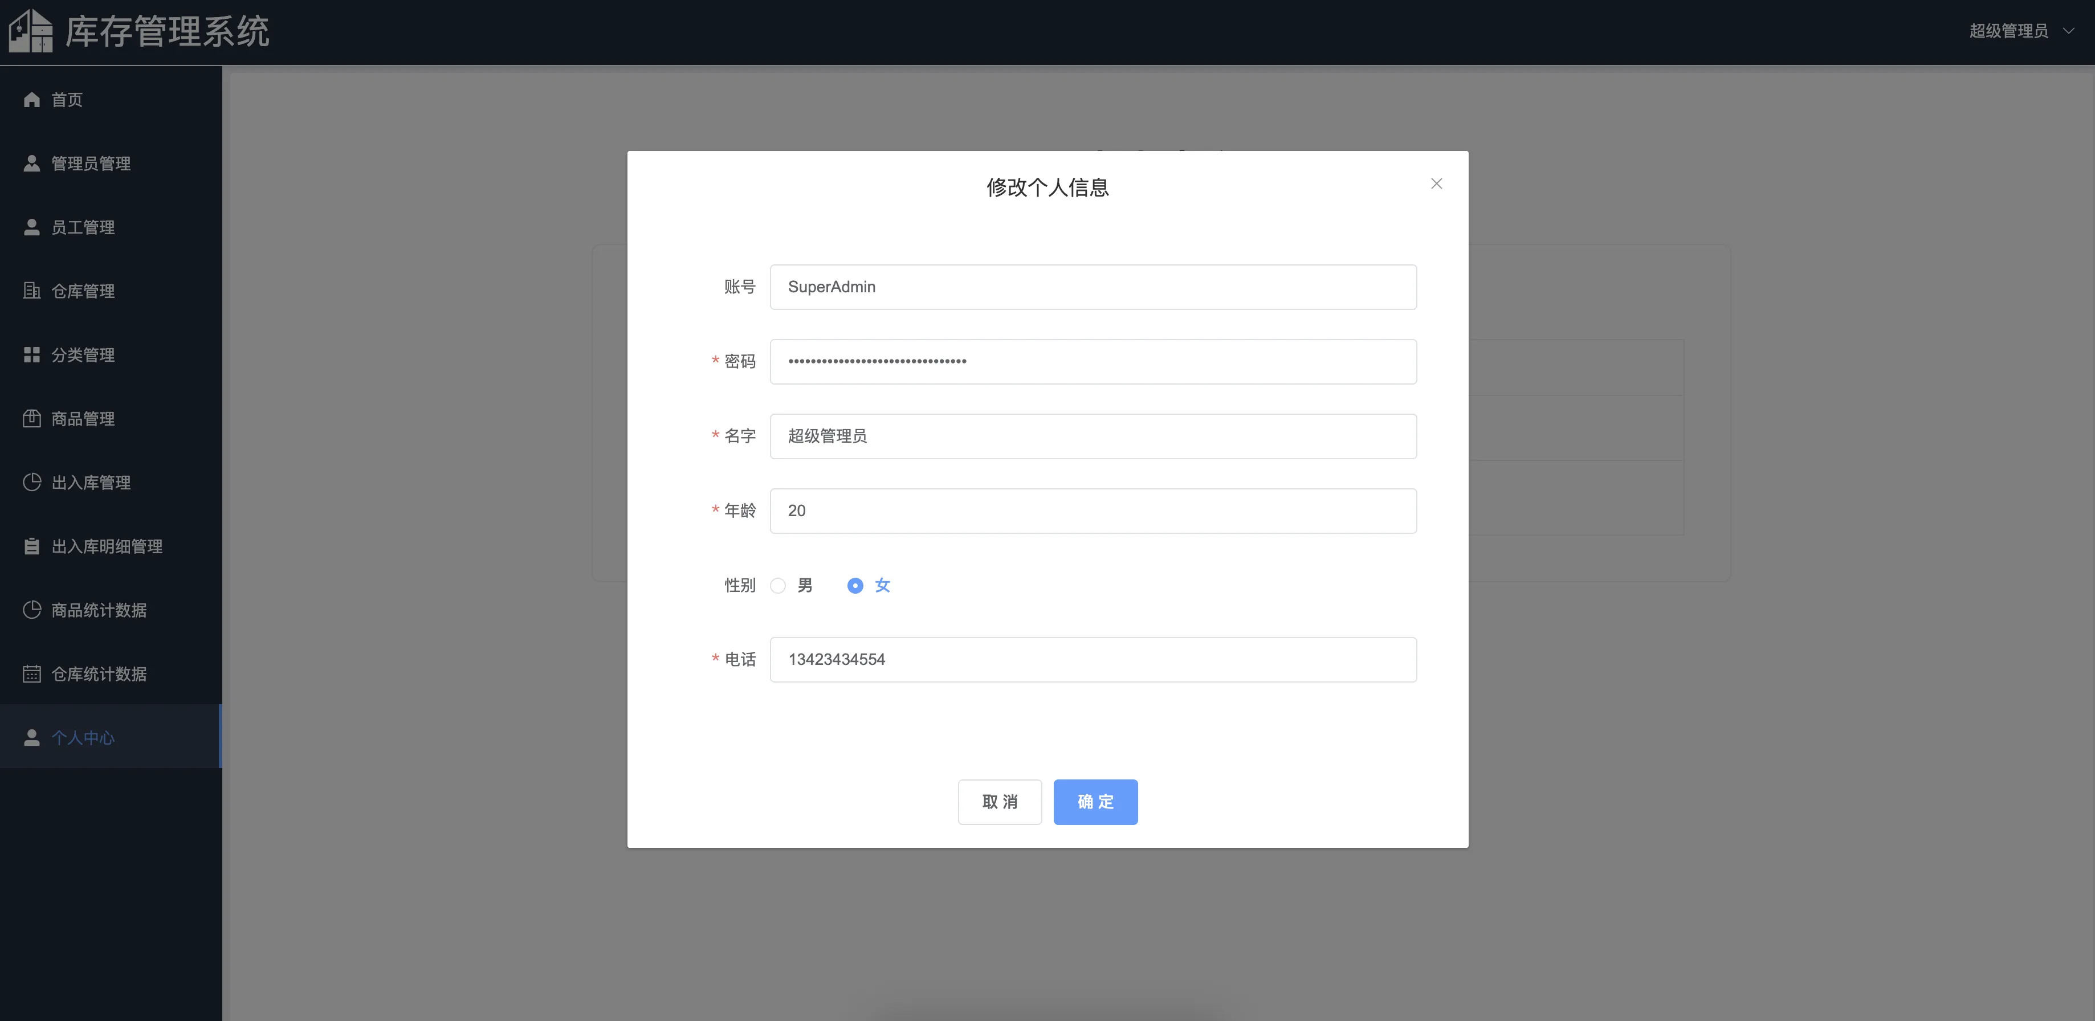Click the calendar icon beside 仓库统计数据
The height and width of the screenshot is (1021, 2095).
(32, 674)
